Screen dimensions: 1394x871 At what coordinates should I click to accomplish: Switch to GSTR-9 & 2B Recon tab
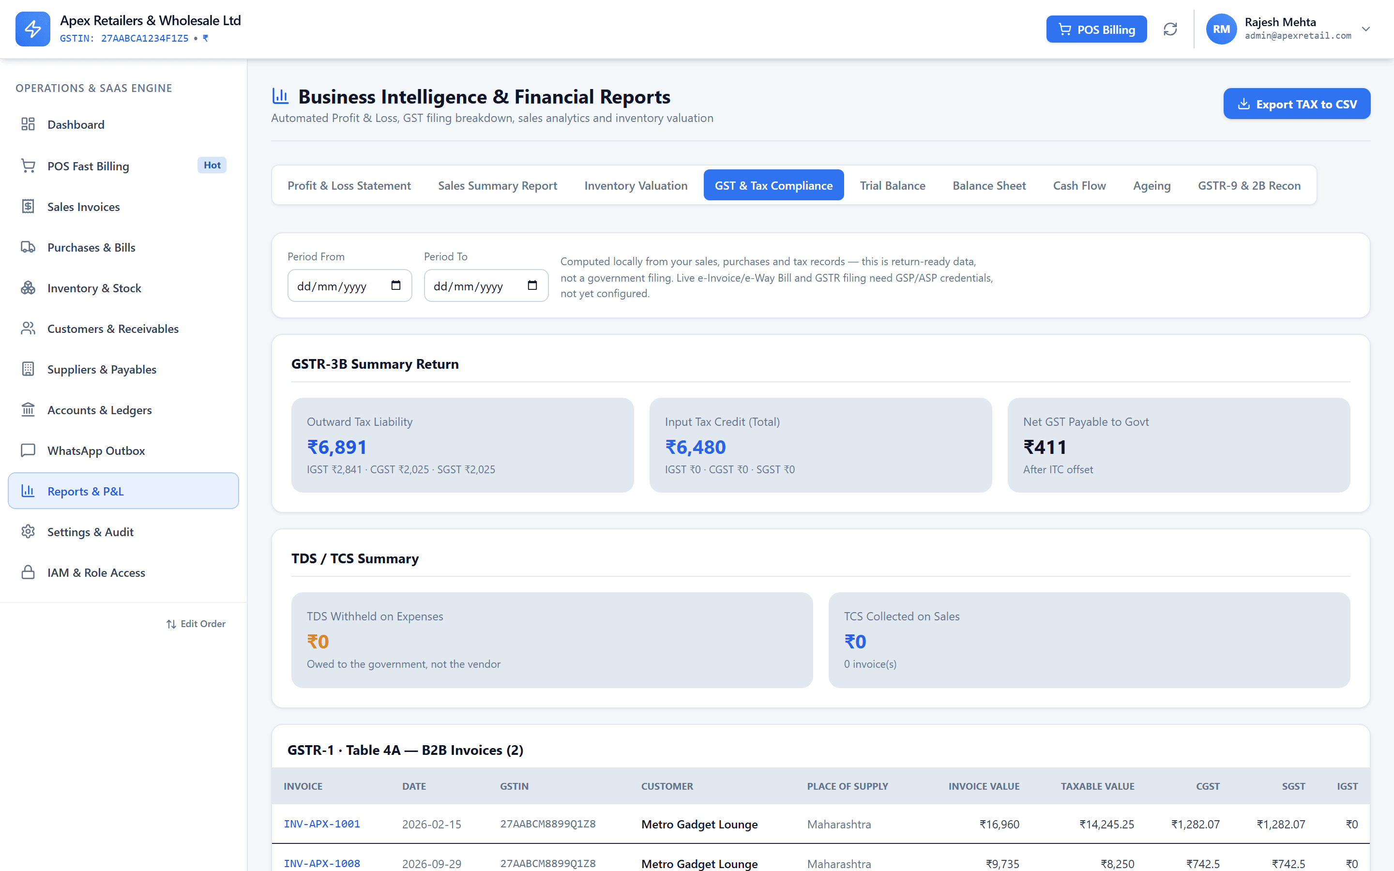tap(1249, 185)
